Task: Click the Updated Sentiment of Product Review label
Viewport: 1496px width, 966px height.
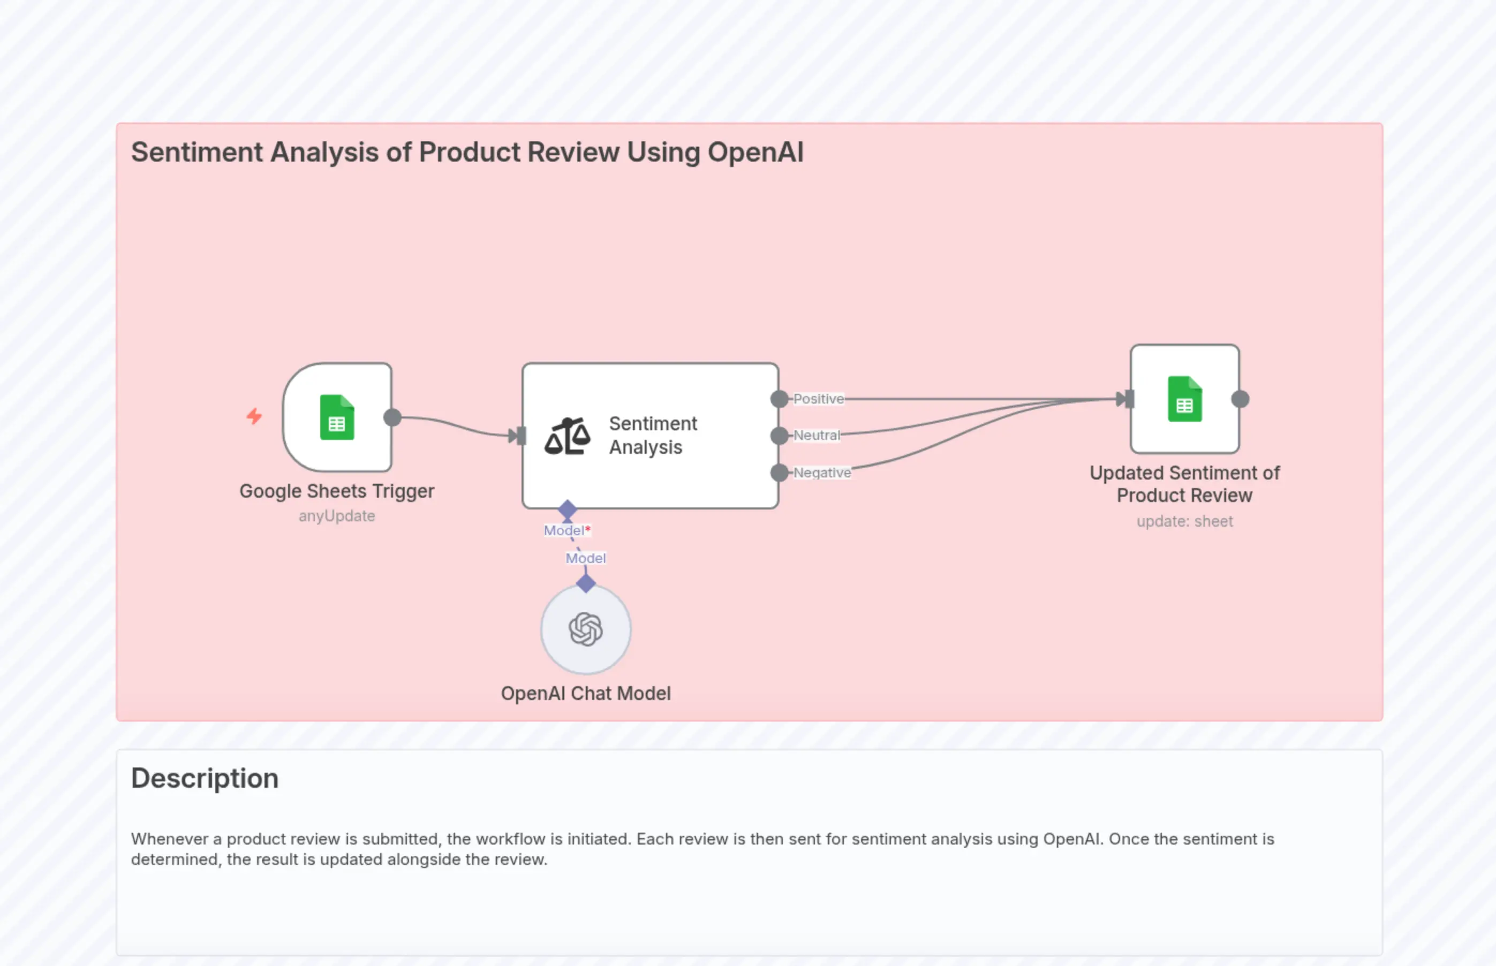Action: point(1185,484)
